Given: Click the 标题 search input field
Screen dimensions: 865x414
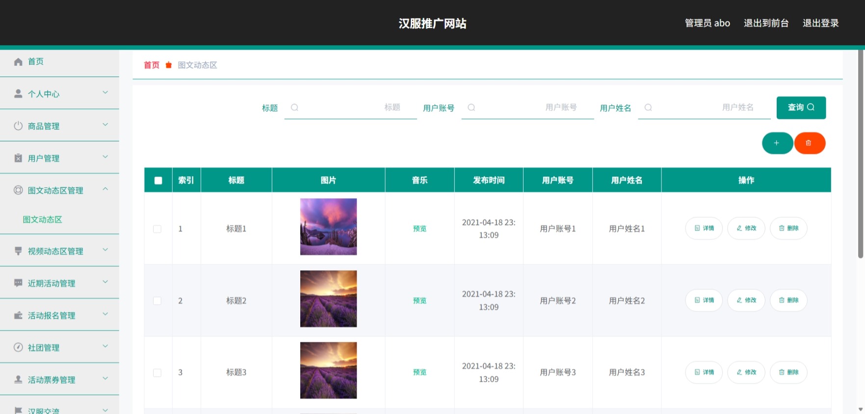Looking at the screenshot, I should pos(350,107).
